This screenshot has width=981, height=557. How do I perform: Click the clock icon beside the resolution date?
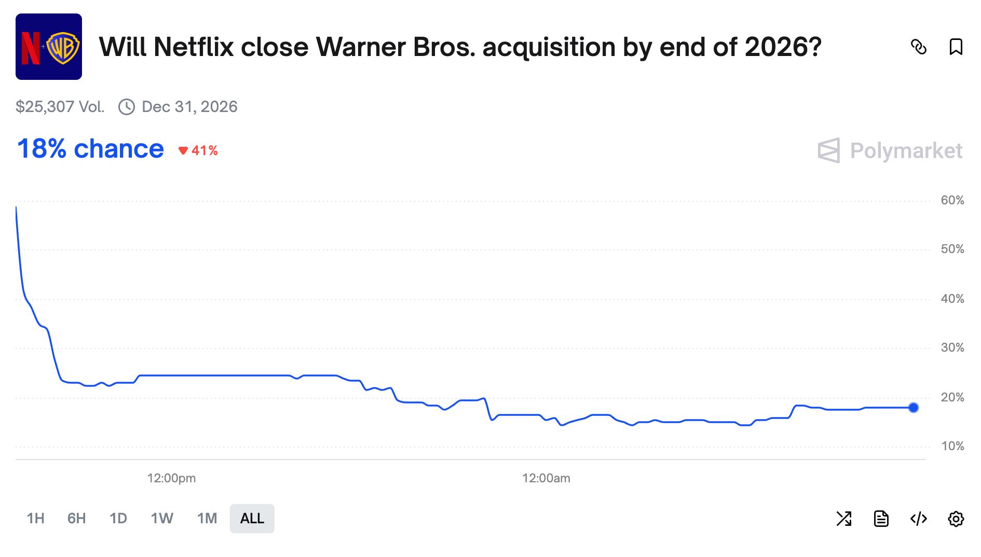(x=127, y=106)
